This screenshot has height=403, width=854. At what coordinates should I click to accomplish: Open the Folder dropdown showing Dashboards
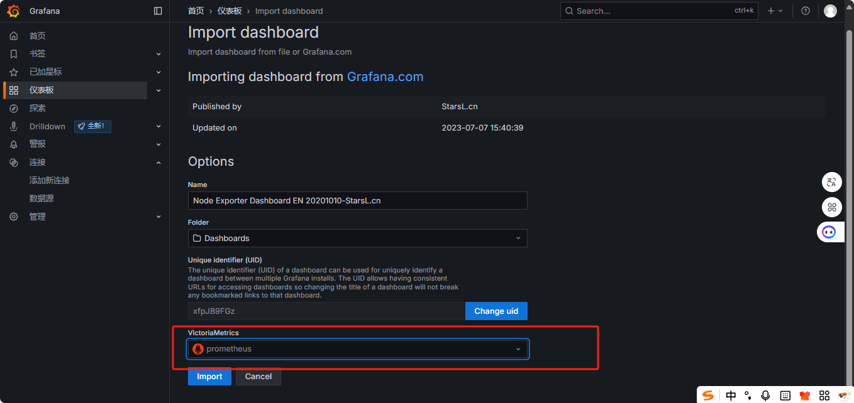(x=357, y=238)
